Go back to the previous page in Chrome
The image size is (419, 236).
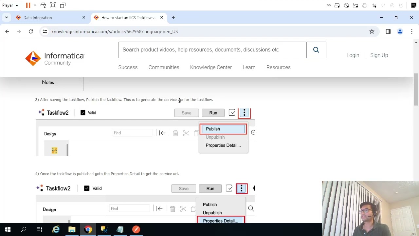(7, 31)
